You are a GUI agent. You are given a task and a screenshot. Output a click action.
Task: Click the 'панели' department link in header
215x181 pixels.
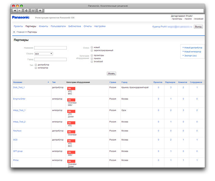[188, 19]
